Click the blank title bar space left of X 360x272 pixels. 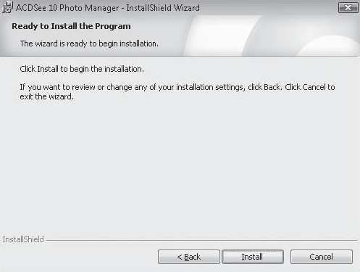(x=268, y=8)
